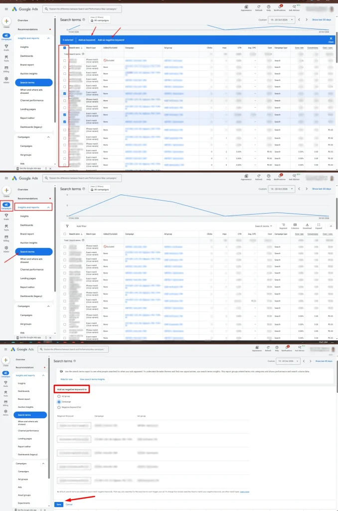Click Create plus icon in bottom screenshot

tap(5, 360)
